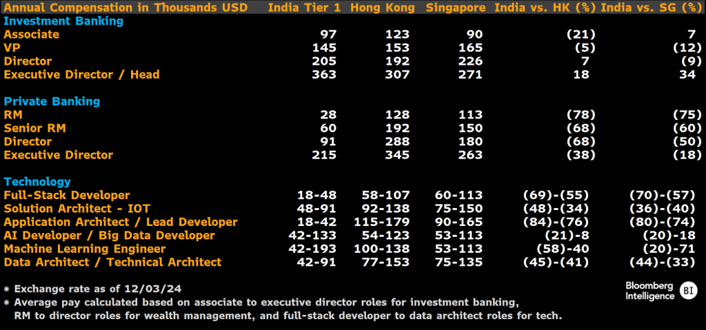Click the 363 value for India Tier 1

[x=324, y=74]
